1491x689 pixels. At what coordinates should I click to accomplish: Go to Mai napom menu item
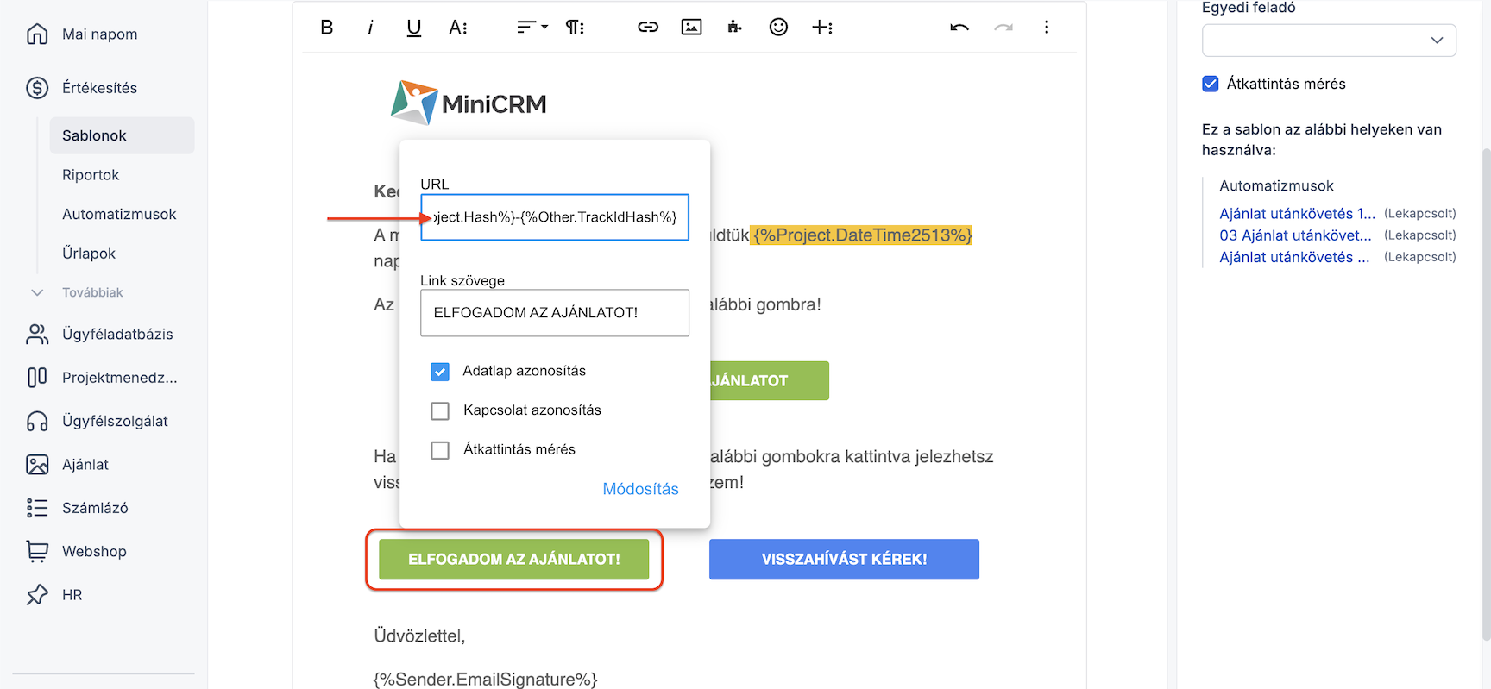point(100,34)
